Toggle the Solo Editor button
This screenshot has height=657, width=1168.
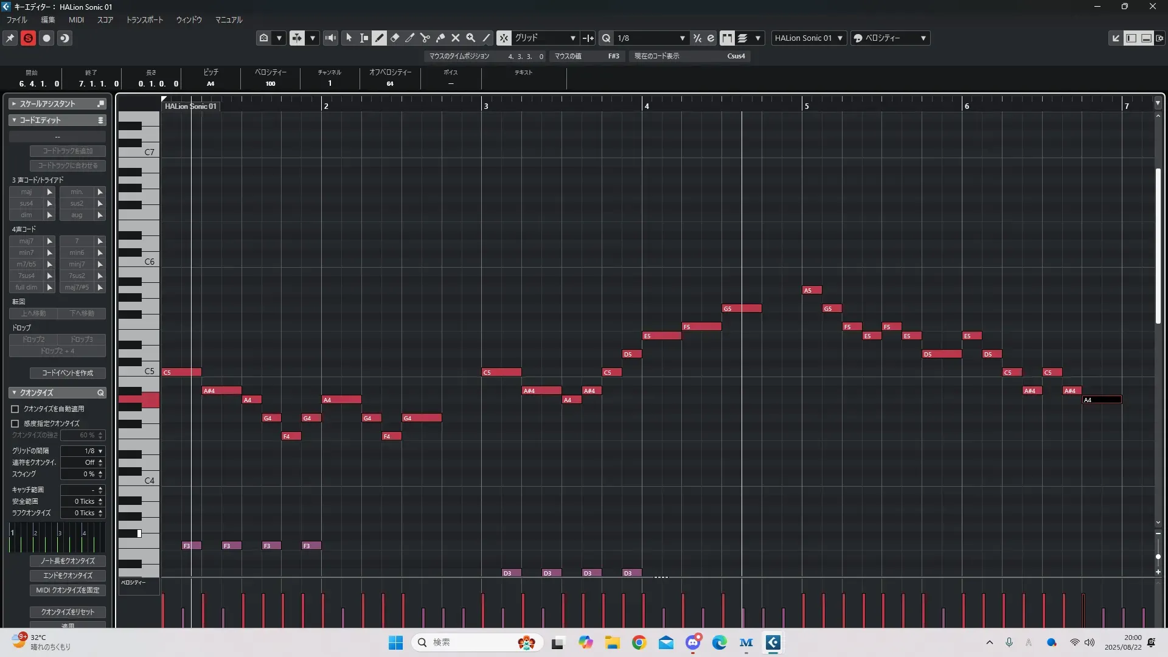28,38
